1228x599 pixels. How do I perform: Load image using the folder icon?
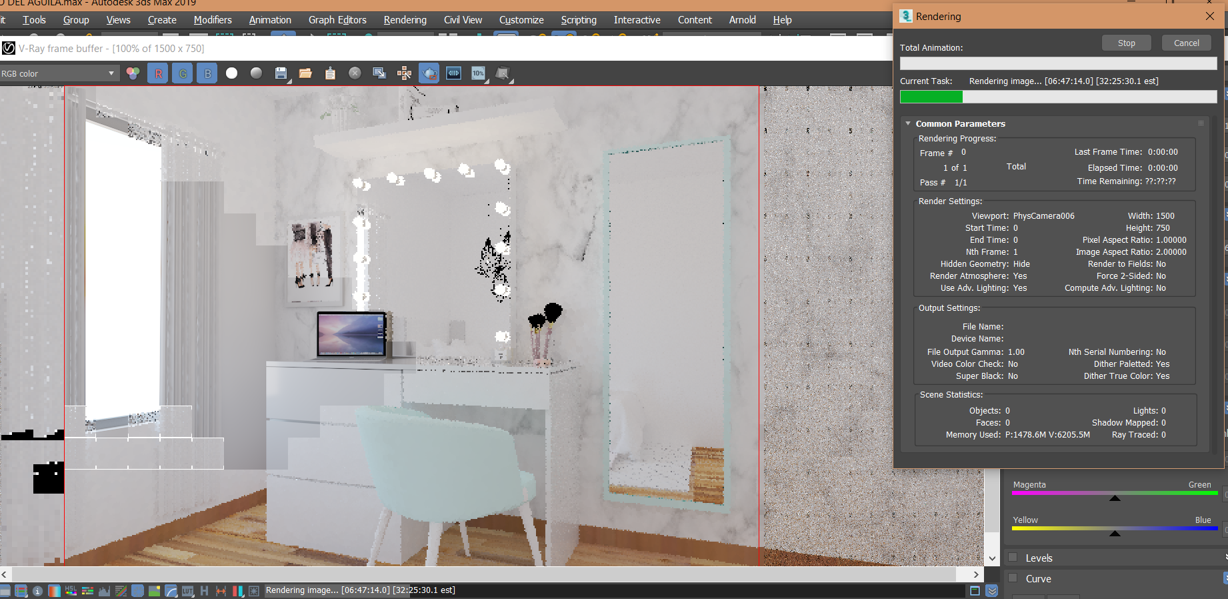[x=305, y=73]
